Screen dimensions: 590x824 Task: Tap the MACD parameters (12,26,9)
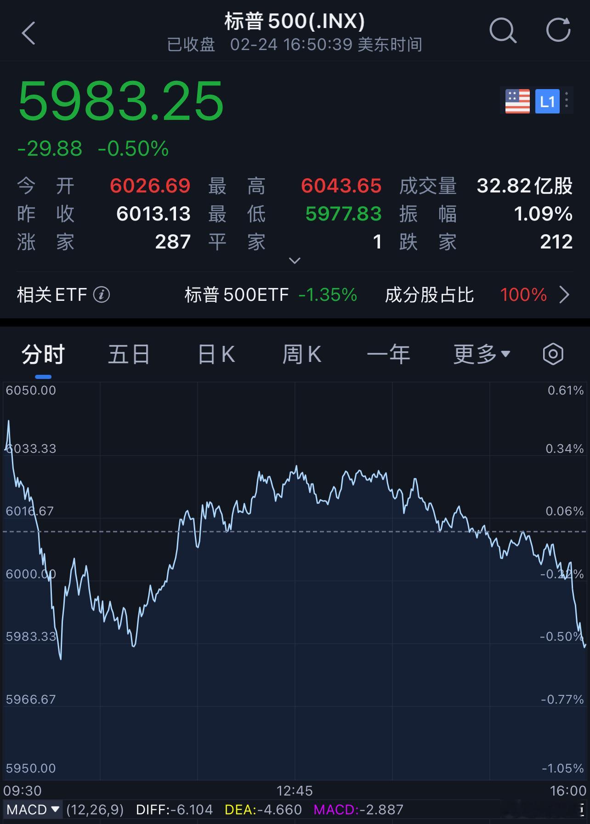tap(95, 809)
